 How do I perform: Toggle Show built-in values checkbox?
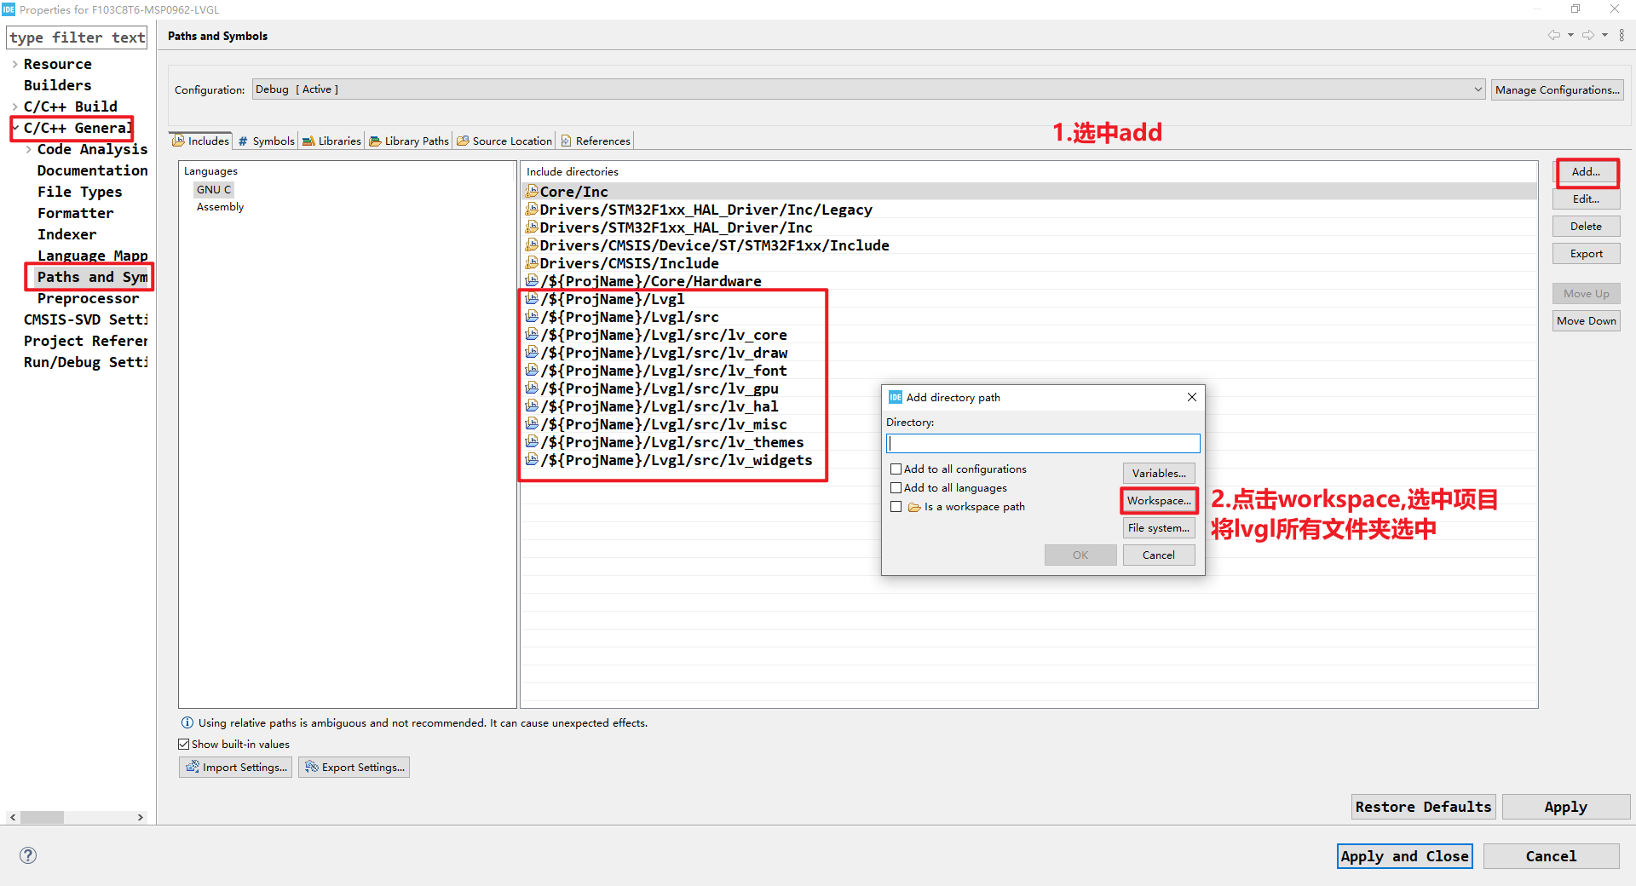pos(183,744)
